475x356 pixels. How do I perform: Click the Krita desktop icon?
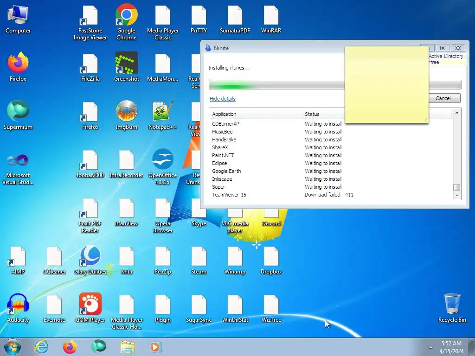click(126, 261)
